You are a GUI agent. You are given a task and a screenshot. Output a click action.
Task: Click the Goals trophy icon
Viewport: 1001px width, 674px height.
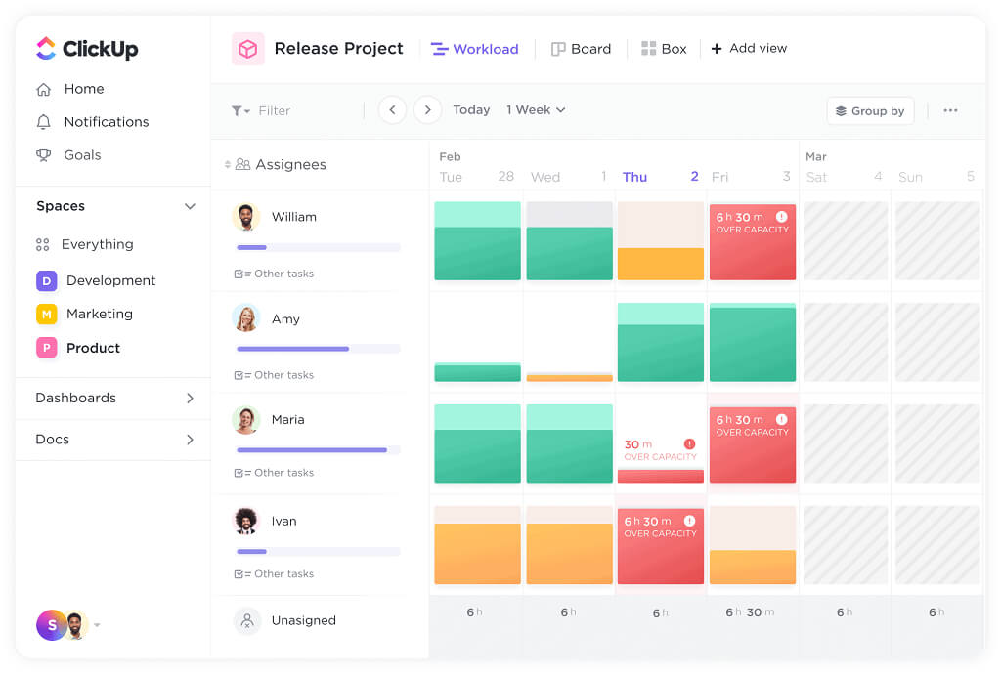pos(43,155)
